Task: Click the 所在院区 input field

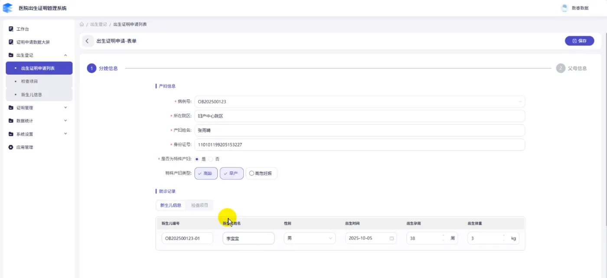Action: [x=359, y=116]
